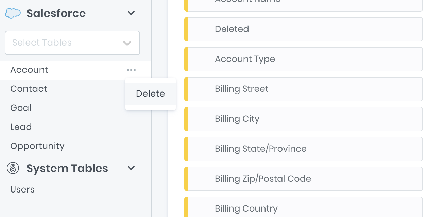Screen dimensions: 427x217
Task: Select the Opportunity table
Action: pyautogui.click(x=37, y=146)
